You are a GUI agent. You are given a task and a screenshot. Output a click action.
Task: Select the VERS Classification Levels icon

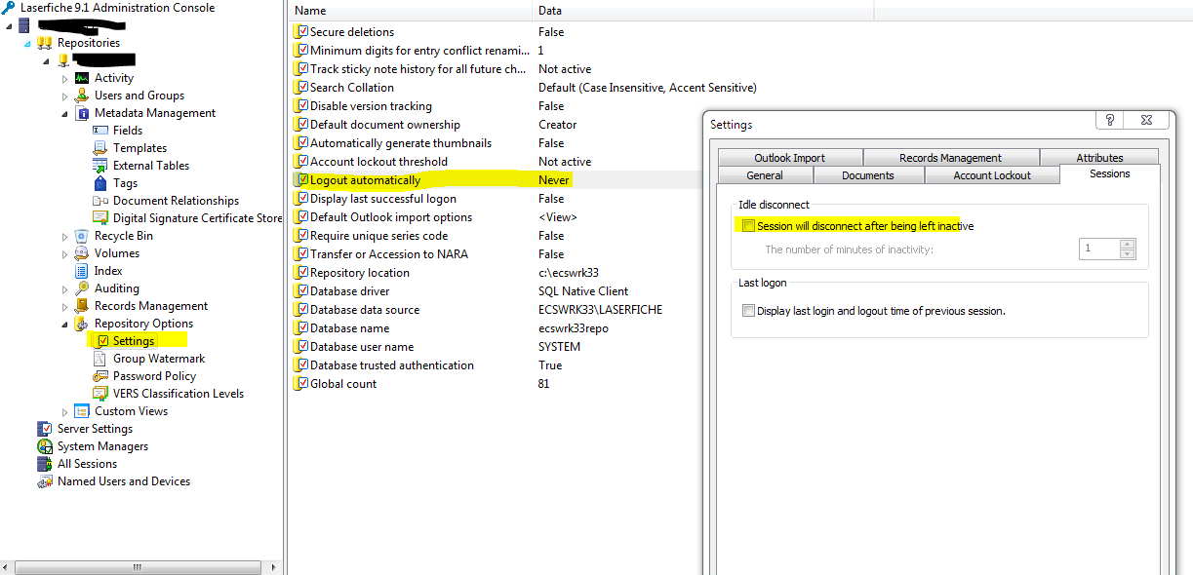pos(100,394)
